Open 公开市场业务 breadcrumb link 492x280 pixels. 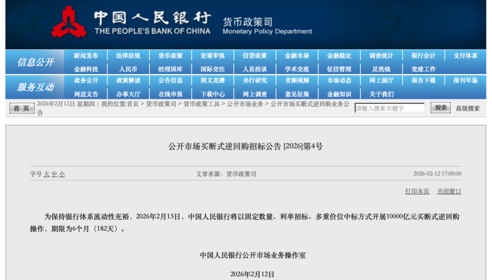pyautogui.click(x=245, y=104)
